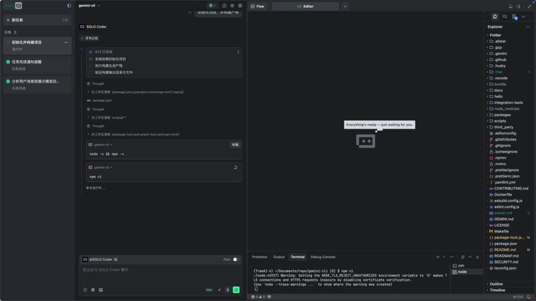
Task: Open gemini-cli dropdown on npm ci command
Action: coord(103,167)
